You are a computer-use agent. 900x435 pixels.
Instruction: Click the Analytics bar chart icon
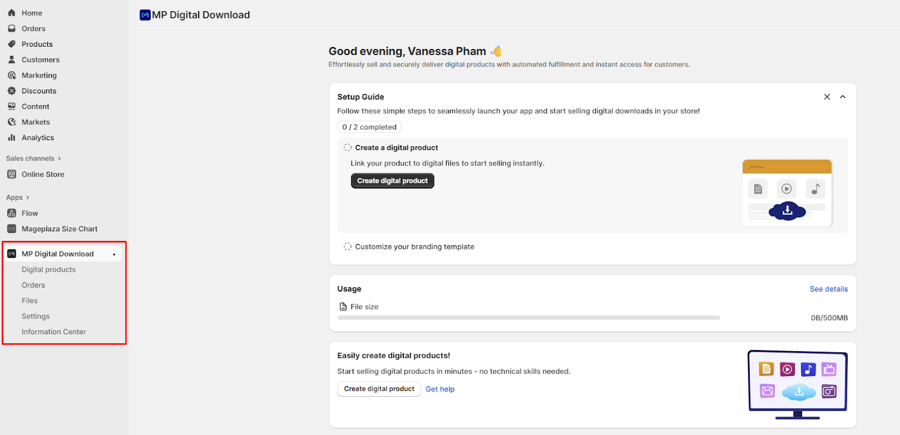[x=12, y=137]
